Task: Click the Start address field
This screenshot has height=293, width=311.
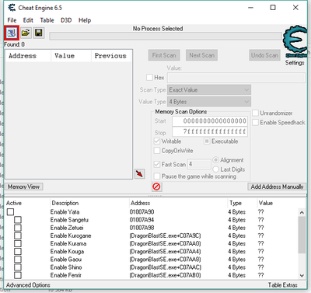Action: (x=210, y=121)
